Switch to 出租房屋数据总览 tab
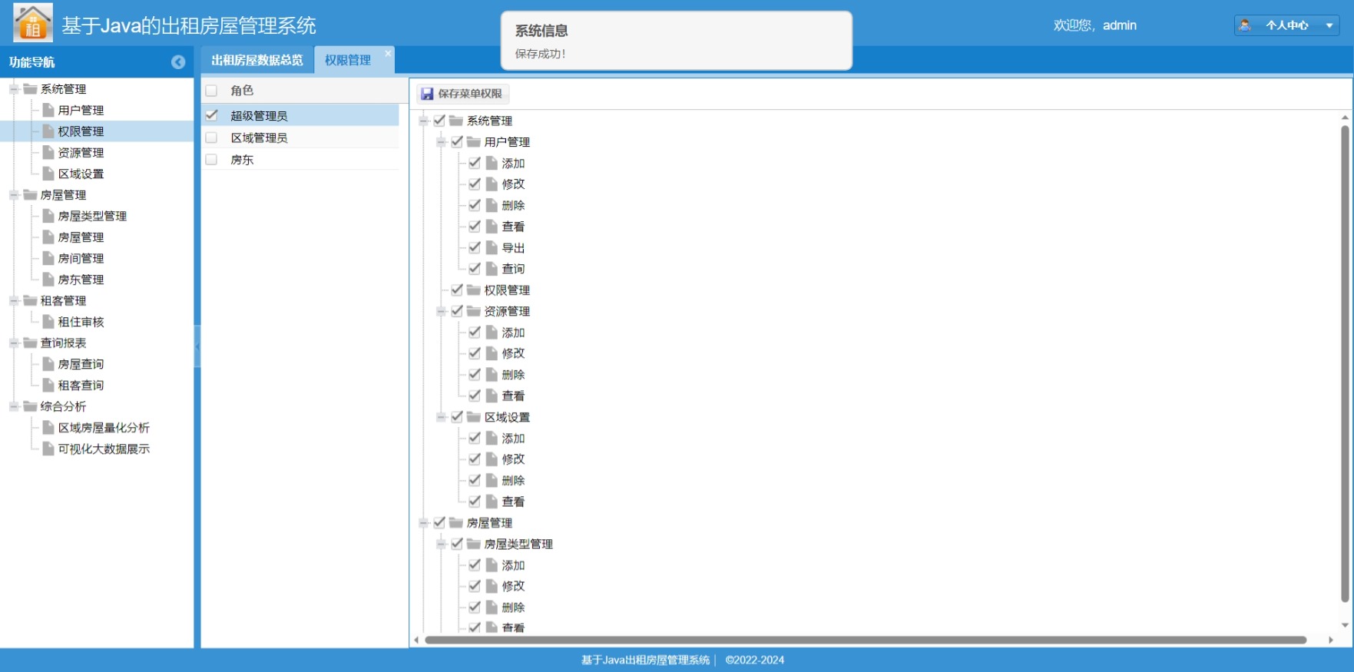The height and width of the screenshot is (672, 1354). point(257,60)
